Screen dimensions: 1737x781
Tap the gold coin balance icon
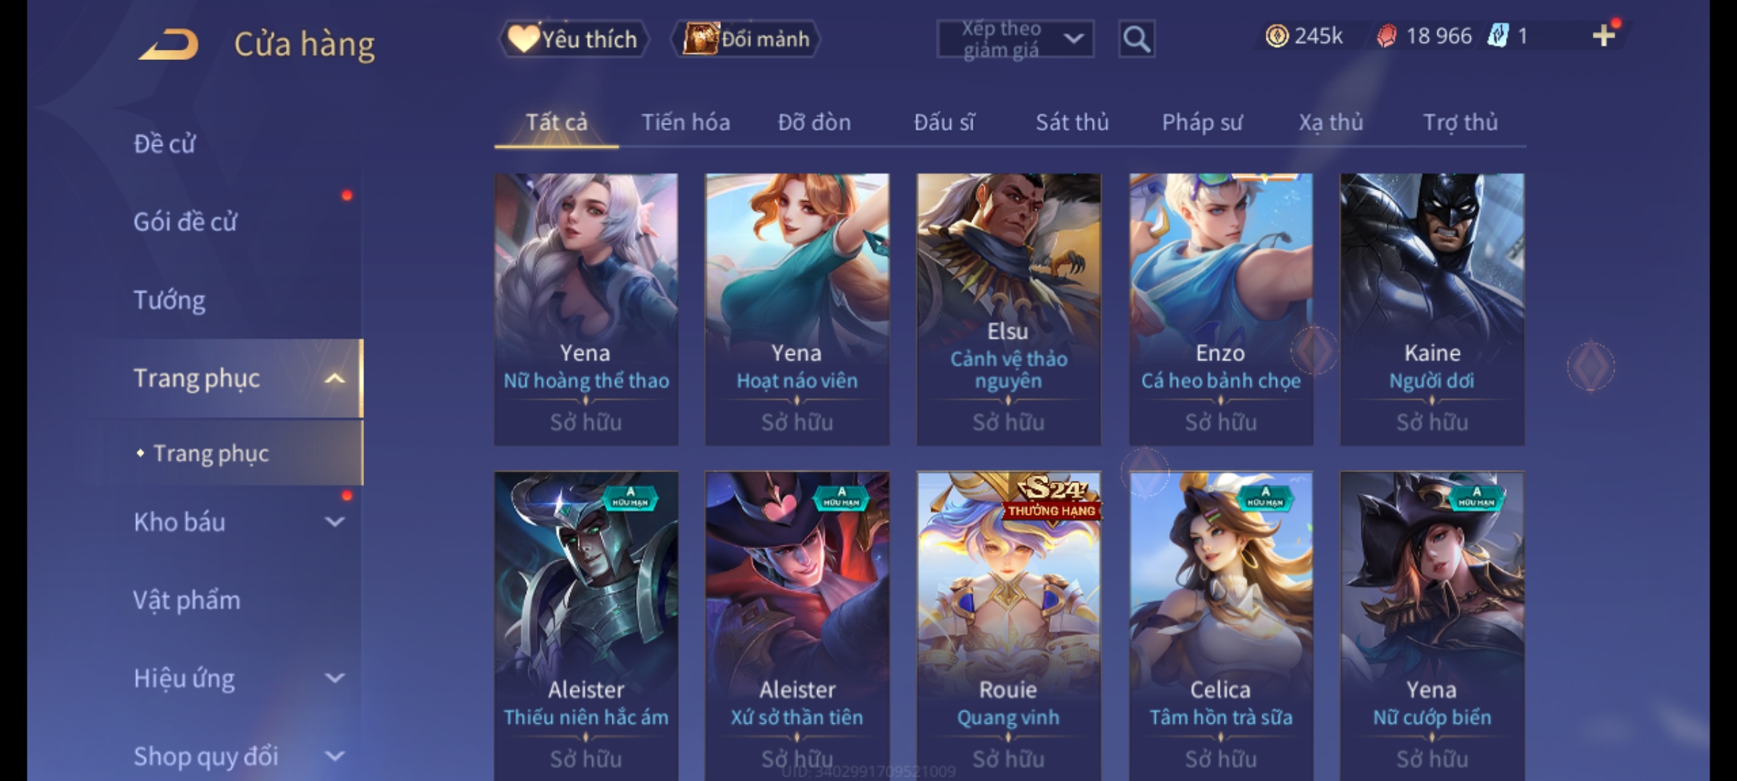click(1277, 35)
